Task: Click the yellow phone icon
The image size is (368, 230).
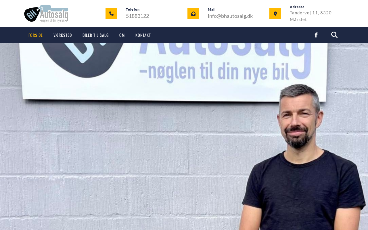Action: click(111, 14)
